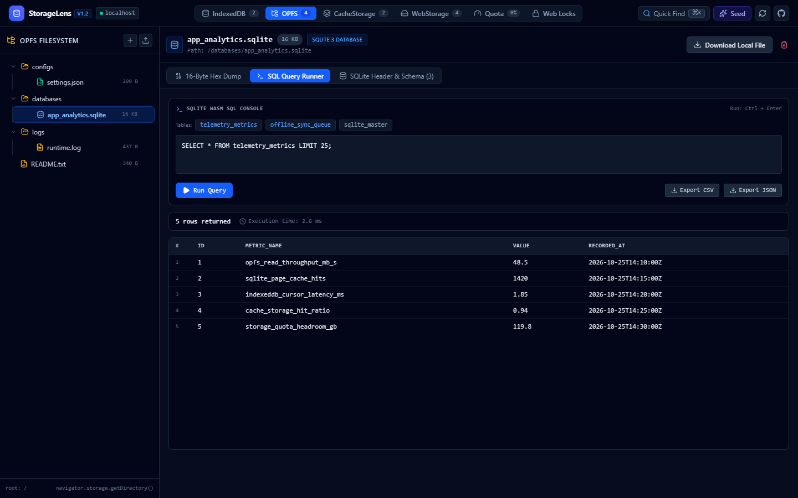
Task: Click the runtime.log file icon
Action: [40, 147]
